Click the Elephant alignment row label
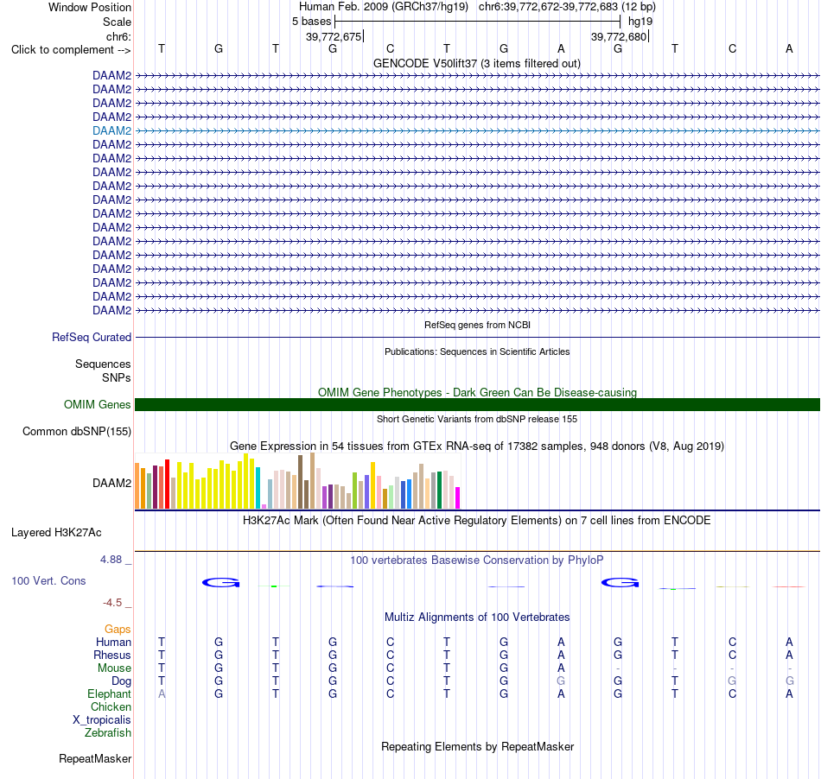This screenshot has height=779, width=821. tap(109, 694)
